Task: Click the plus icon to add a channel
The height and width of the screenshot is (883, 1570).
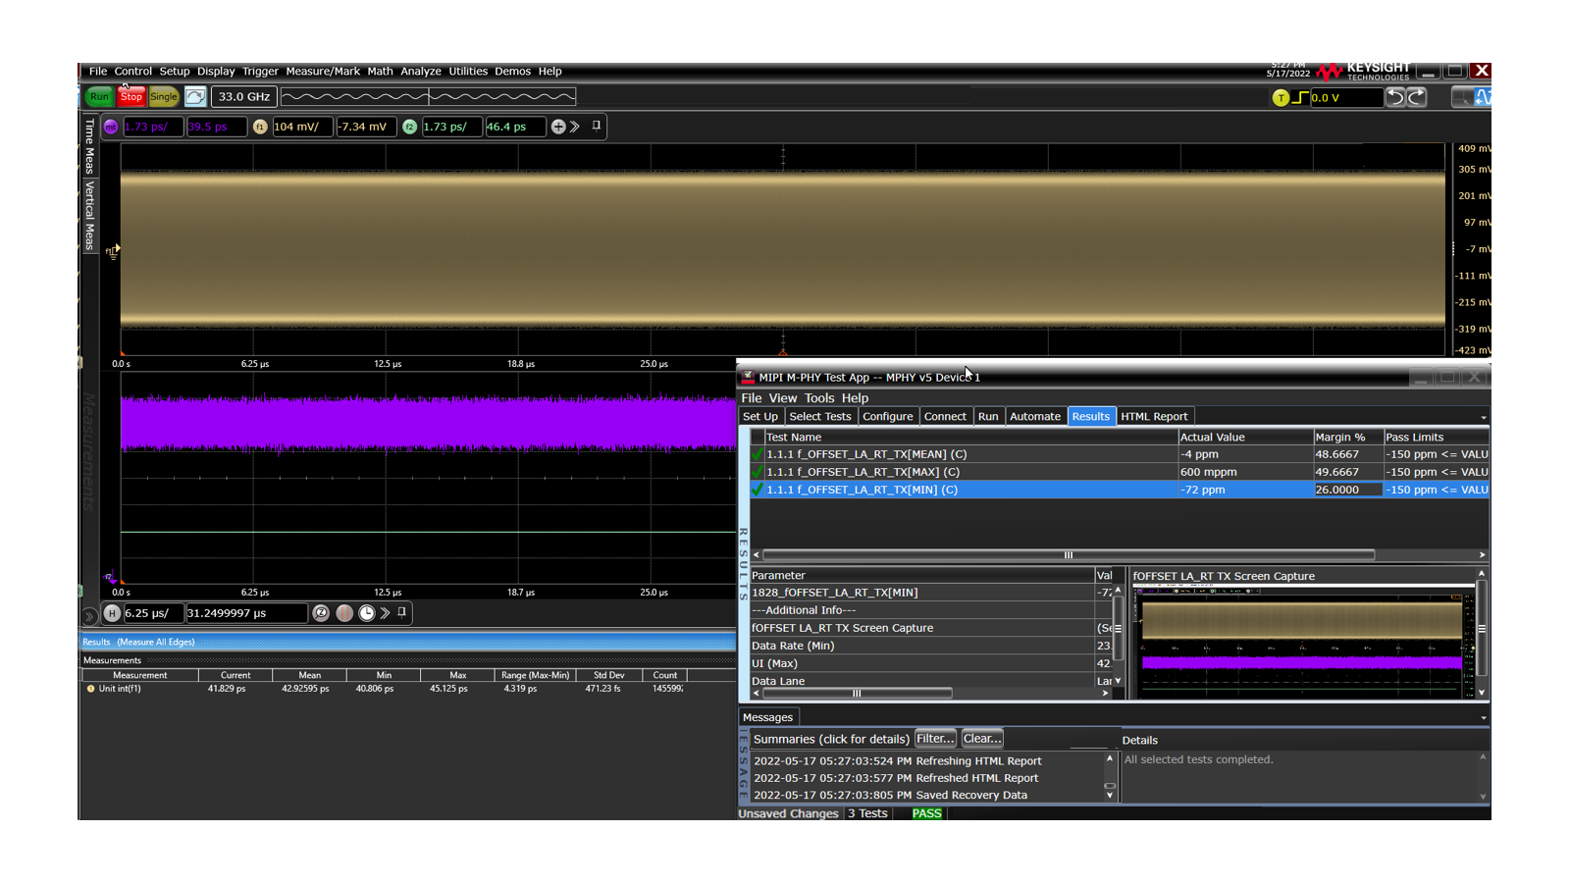Action: pos(558,127)
